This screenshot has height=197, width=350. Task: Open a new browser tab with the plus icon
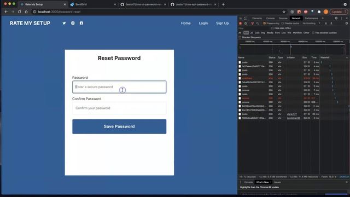[x=223, y=4]
